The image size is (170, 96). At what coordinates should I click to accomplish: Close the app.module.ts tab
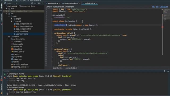click(59, 3)
